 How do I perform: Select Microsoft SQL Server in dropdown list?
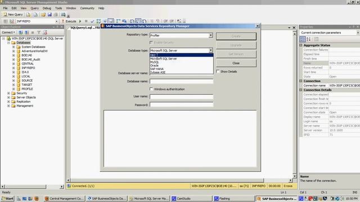[181, 58]
